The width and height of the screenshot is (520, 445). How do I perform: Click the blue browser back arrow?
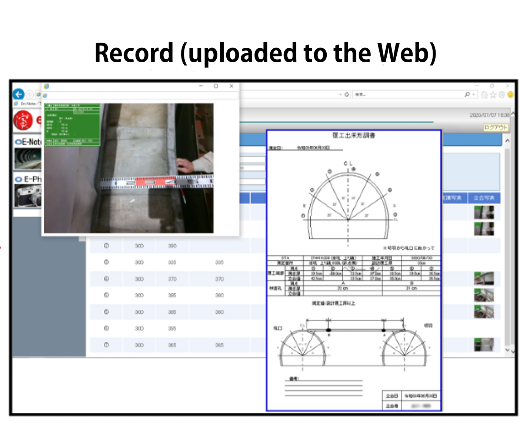(19, 94)
